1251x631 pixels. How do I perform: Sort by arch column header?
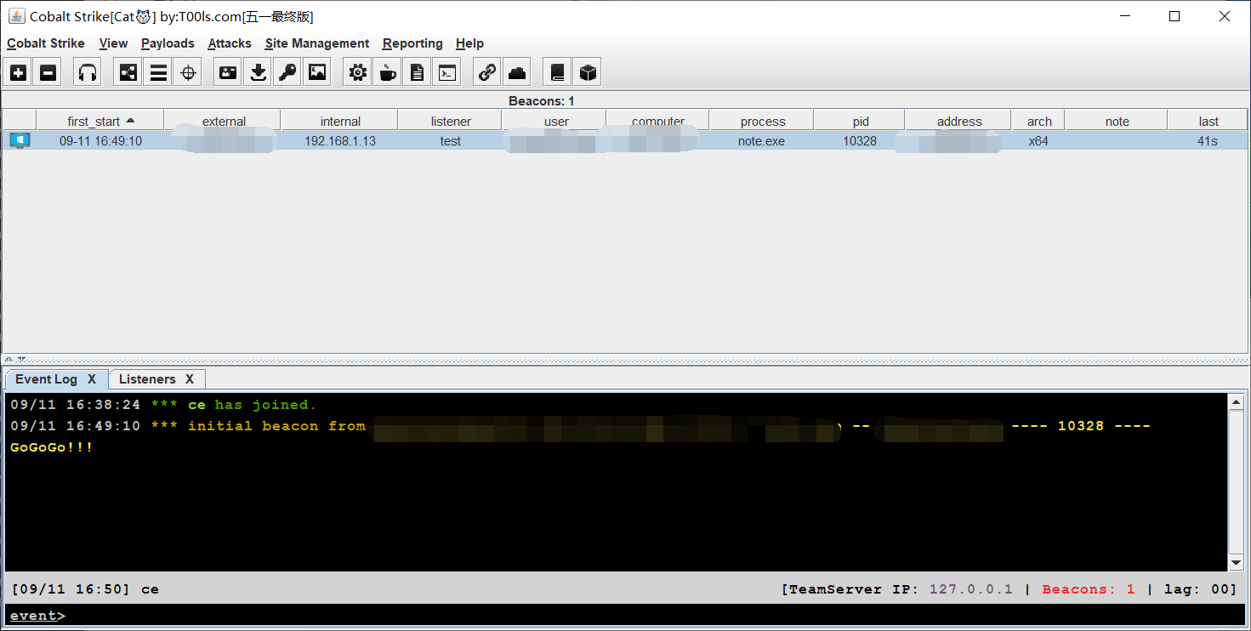coord(1038,121)
